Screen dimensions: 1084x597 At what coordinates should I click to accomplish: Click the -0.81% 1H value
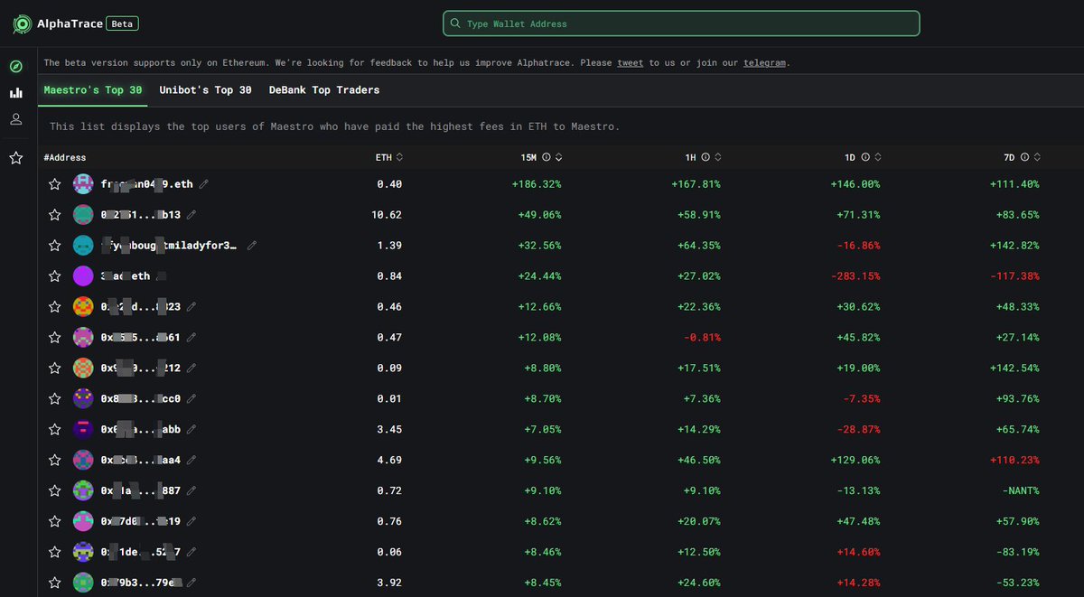702,338
